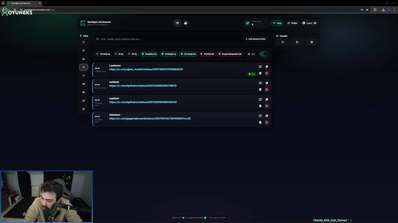Open the shield panel icon
Viewport: 398px width, 223px height.
pos(297,42)
